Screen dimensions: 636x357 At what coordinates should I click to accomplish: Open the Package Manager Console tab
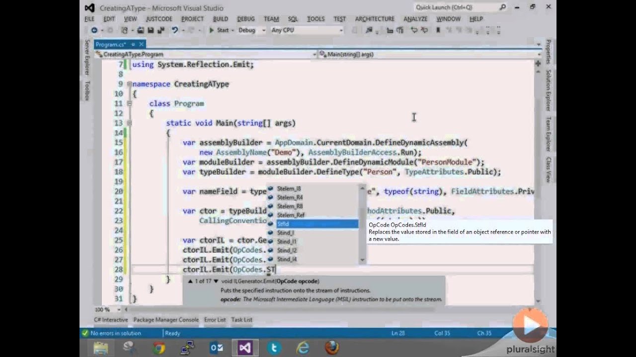click(166, 320)
